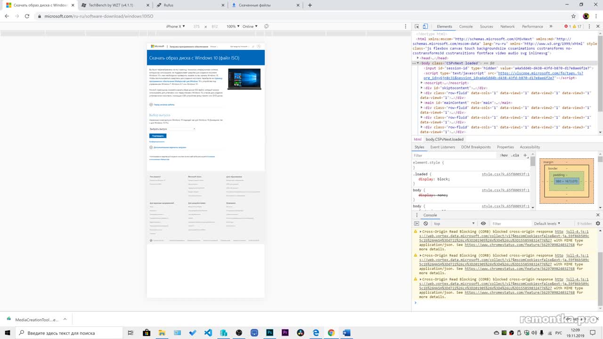Screen dimensions: 603x339
Task: Open device toolbar more options menu
Action: pyautogui.click(x=406, y=26)
